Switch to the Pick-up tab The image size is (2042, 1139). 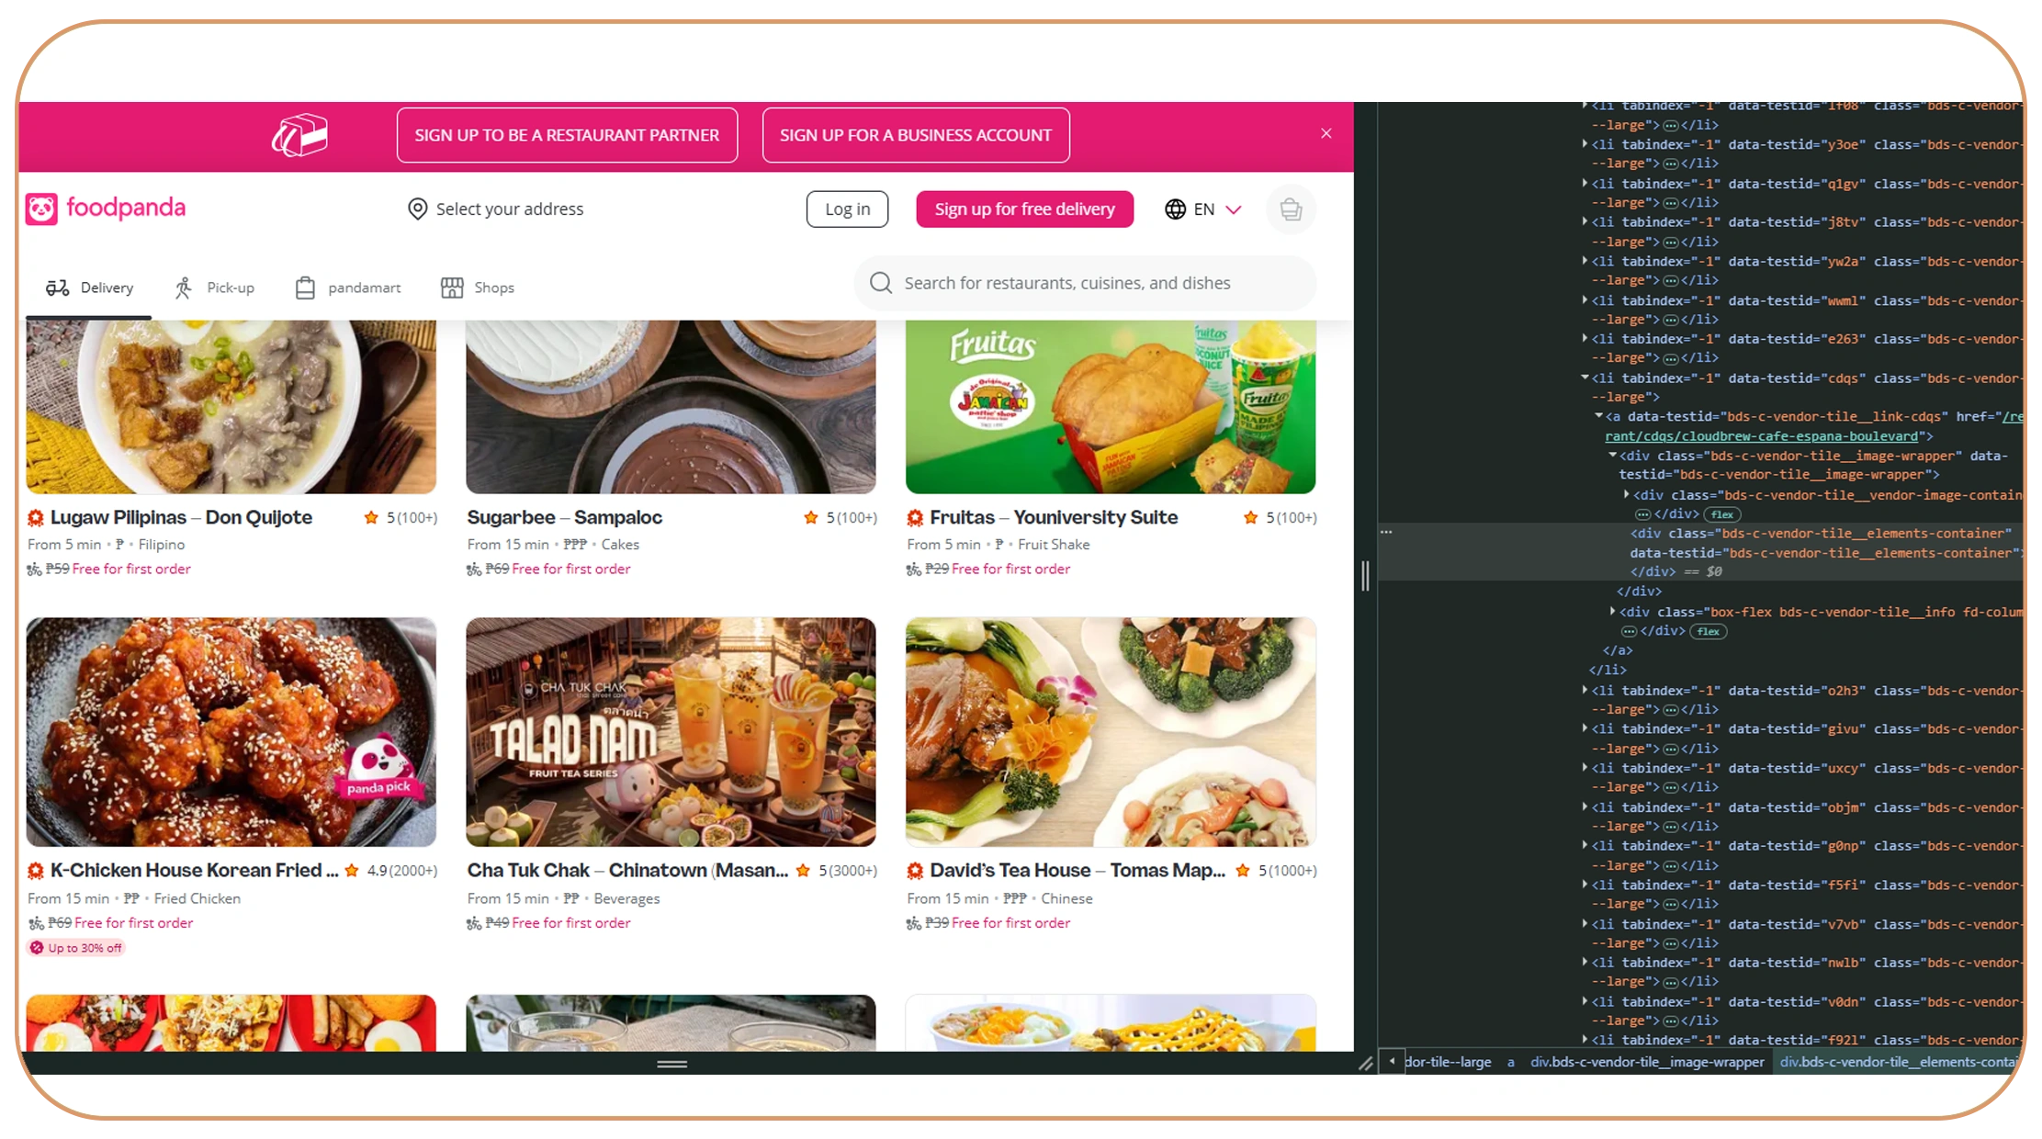click(x=214, y=288)
